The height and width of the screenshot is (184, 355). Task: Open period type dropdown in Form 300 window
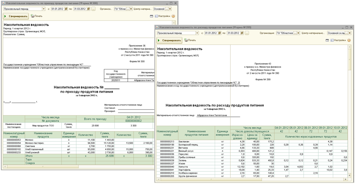(x=43, y=9)
